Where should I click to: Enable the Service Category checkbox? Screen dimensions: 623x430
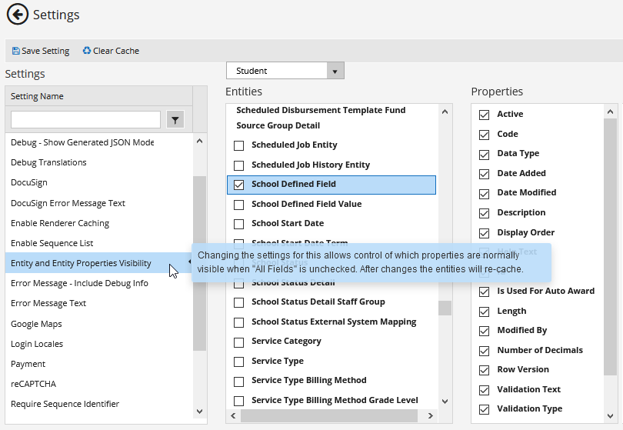point(238,342)
